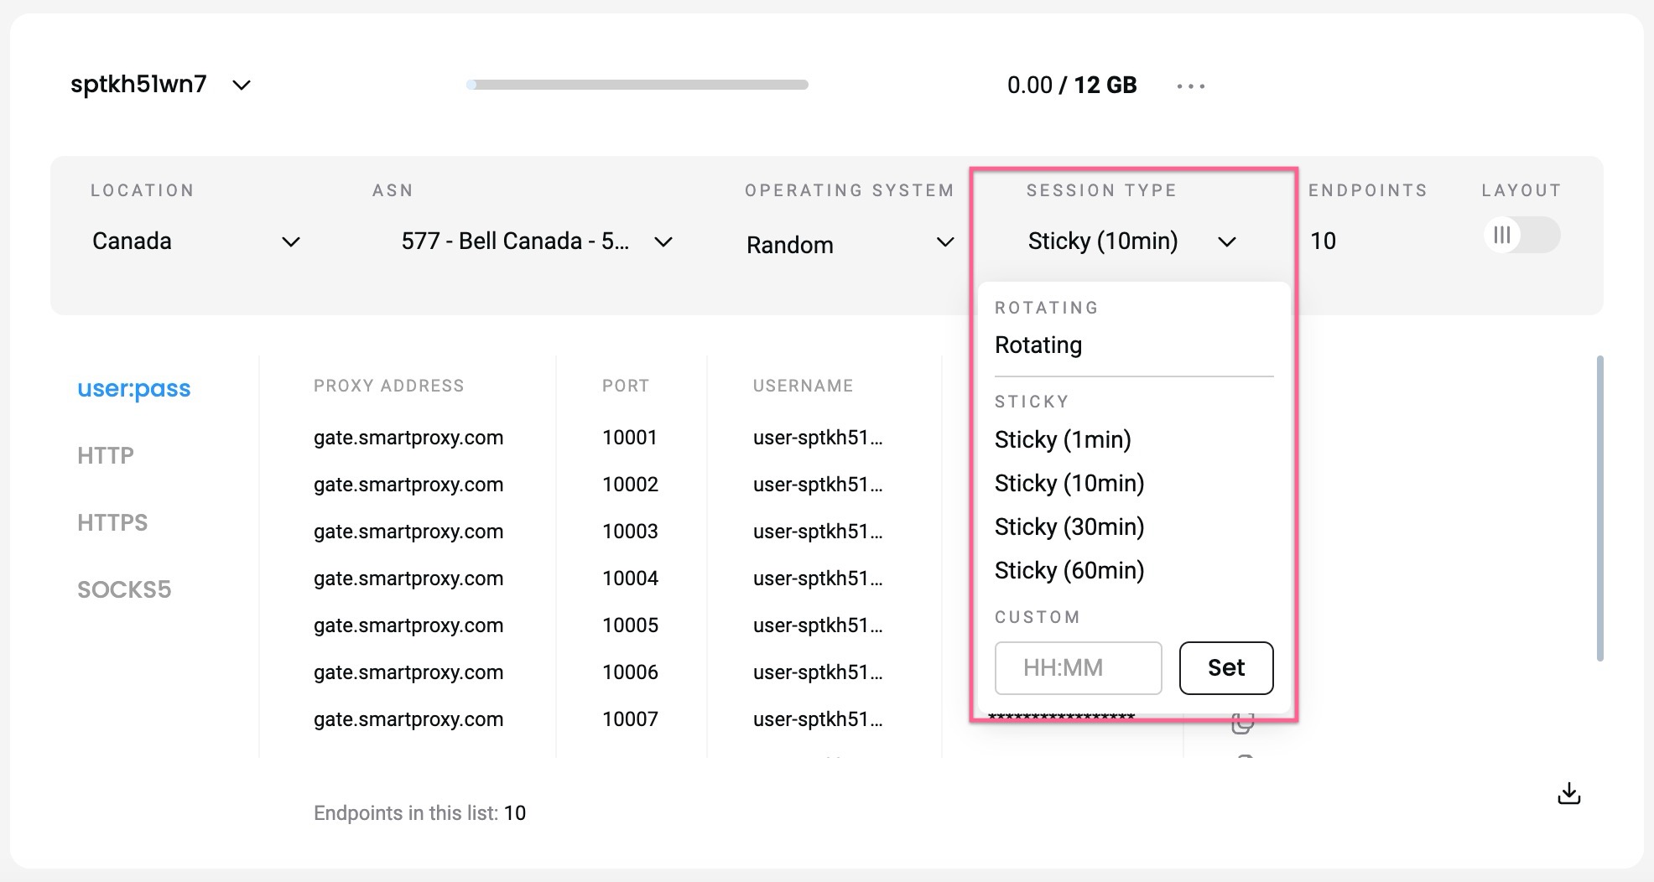Click port 10007 cell
Image resolution: width=1654 pixels, height=882 pixels.
(x=630, y=719)
